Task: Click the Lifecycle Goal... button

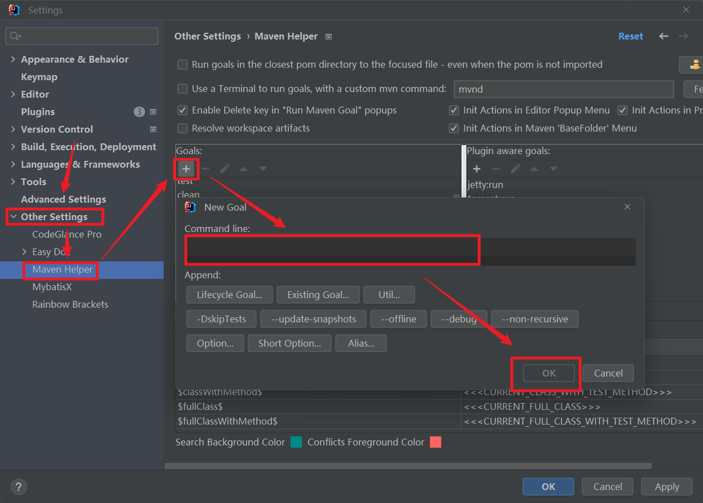Action: tap(229, 295)
